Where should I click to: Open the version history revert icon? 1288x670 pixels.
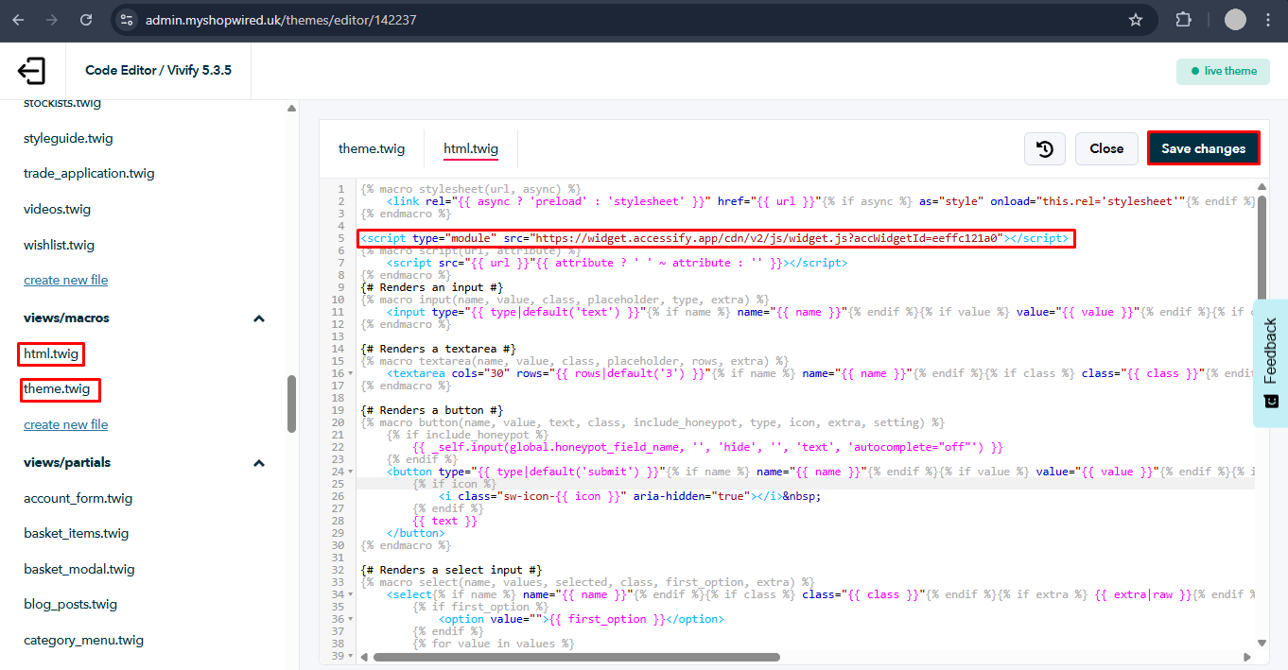click(1044, 148)
